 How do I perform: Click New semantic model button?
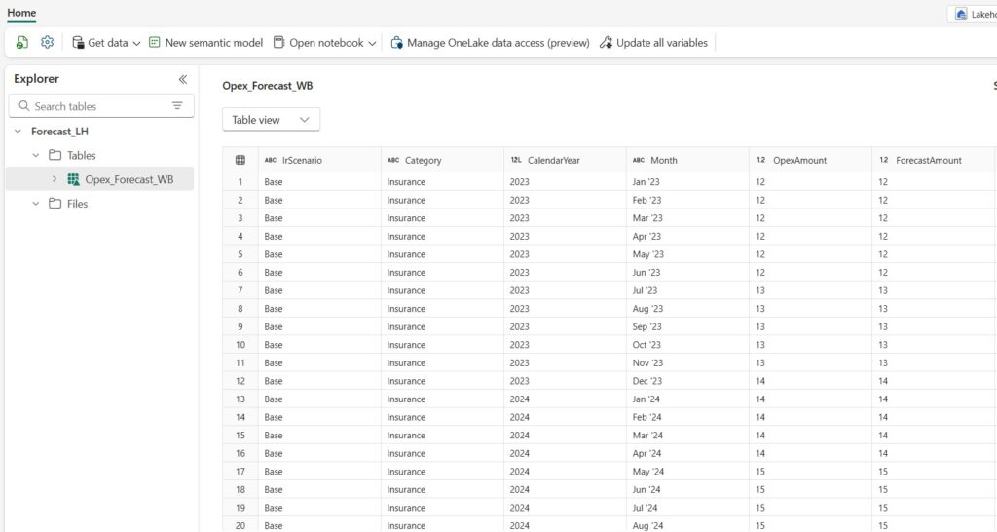(205, 43)
